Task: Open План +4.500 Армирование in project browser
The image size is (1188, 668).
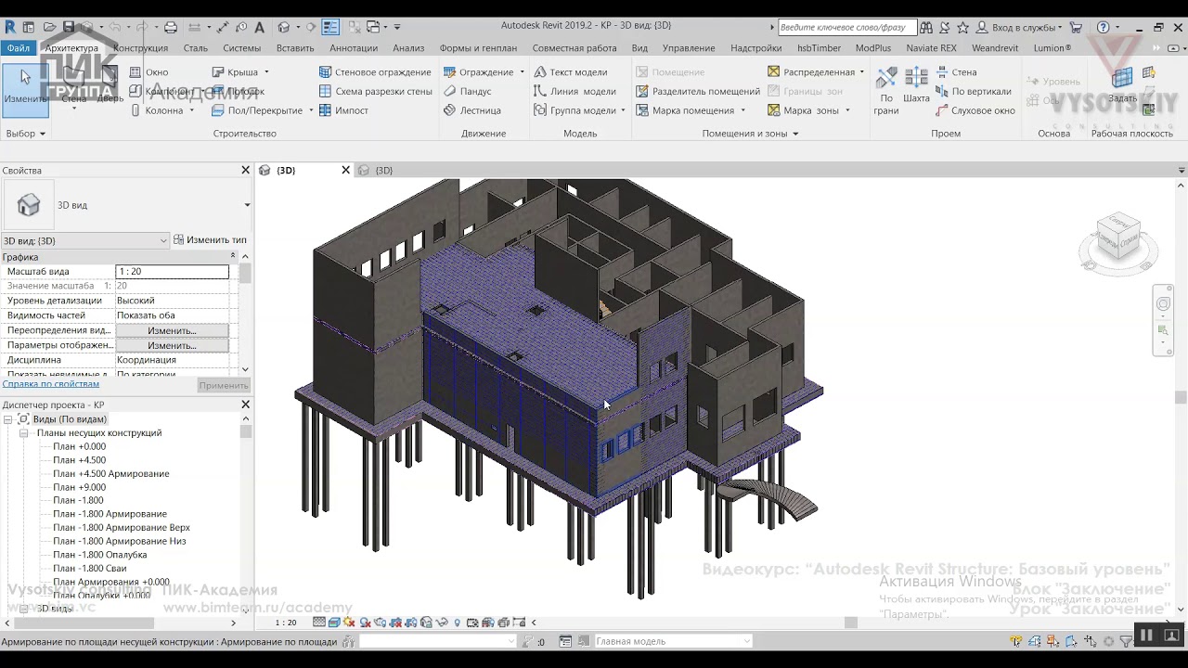Action: [x=110, y=474]
